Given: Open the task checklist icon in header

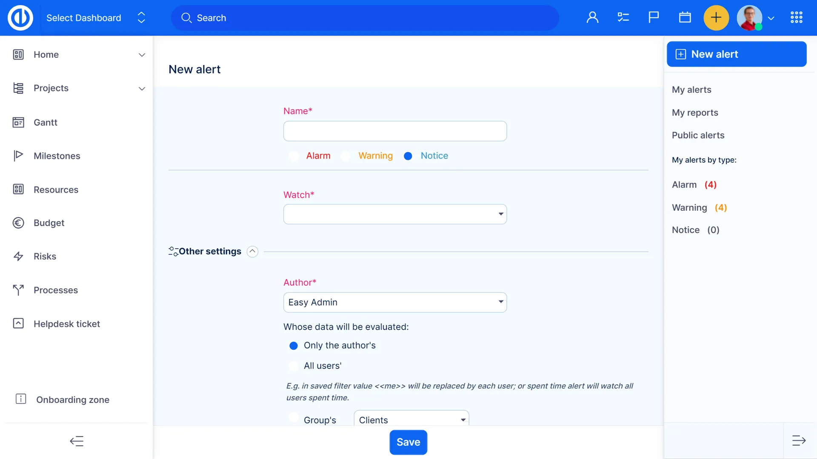Looking at the screenshot, I should (623, 17).
